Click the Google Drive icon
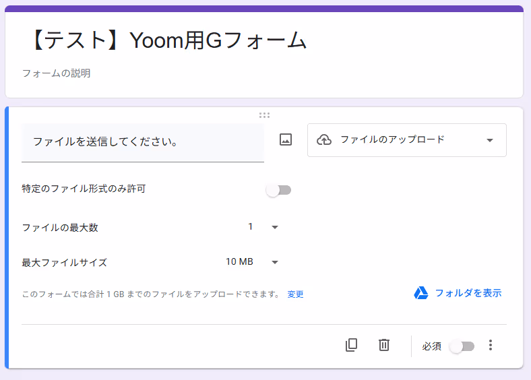The height and width of the screenshot is (380, 531). pos(421,293)
